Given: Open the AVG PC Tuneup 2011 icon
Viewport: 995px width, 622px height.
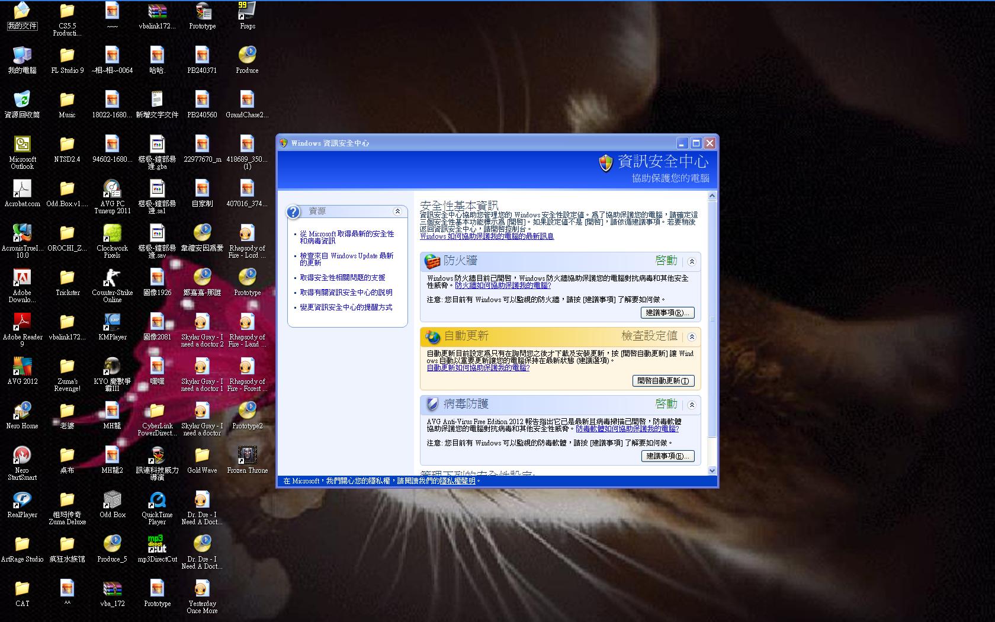Looking at the screenshot, I should (x=113, y=197).
